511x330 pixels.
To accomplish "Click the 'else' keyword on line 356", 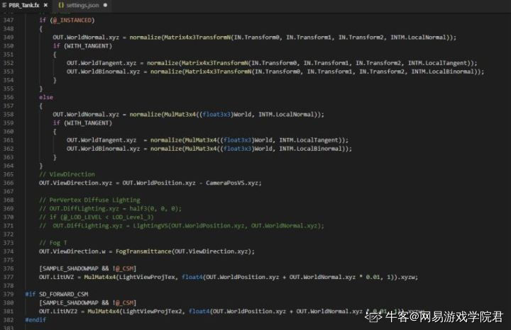I will pos(46,97).
